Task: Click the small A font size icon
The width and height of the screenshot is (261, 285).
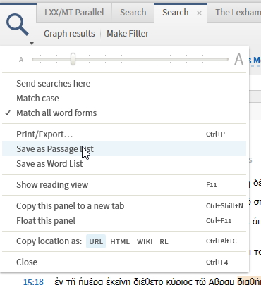Action: (x=21, y=60)
